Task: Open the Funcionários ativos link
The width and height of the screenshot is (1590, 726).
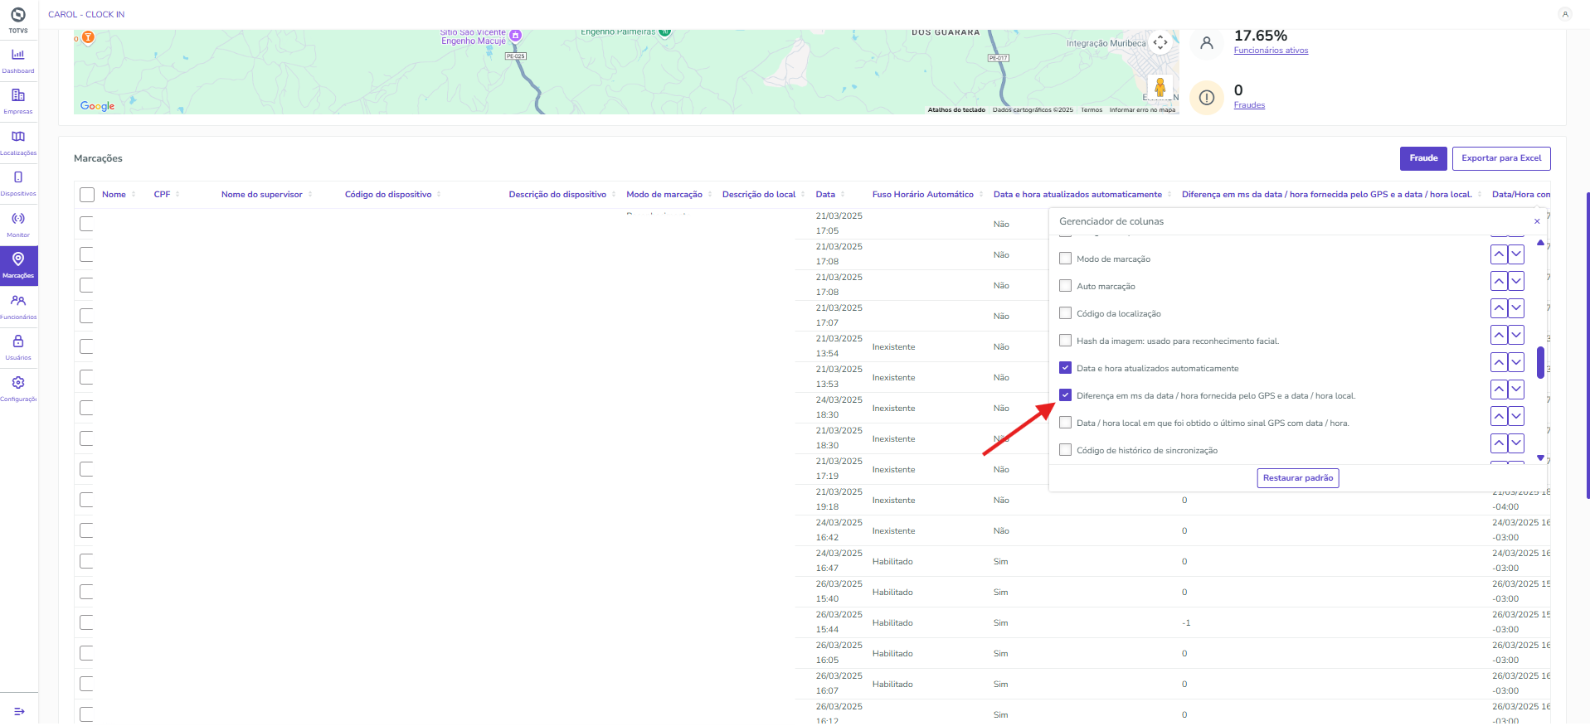Action: pos(1271,51)
